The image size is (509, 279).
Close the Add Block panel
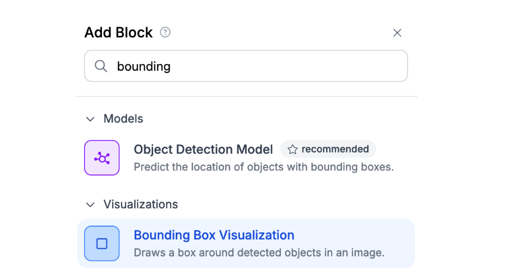[x=397, y=33]
